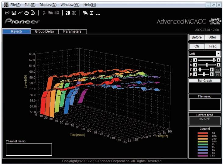
Task: Open the File(F) menu
Action: click(x=15, y=5)
